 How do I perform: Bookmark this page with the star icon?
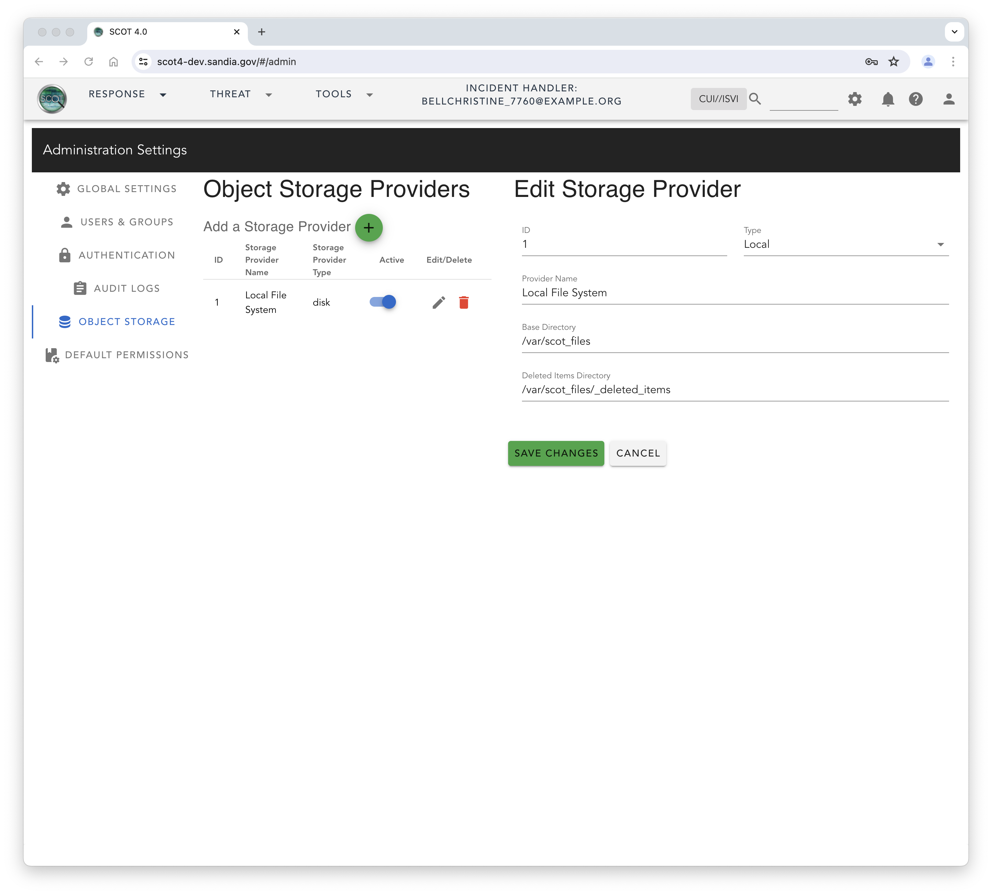(x=894, y=62)
